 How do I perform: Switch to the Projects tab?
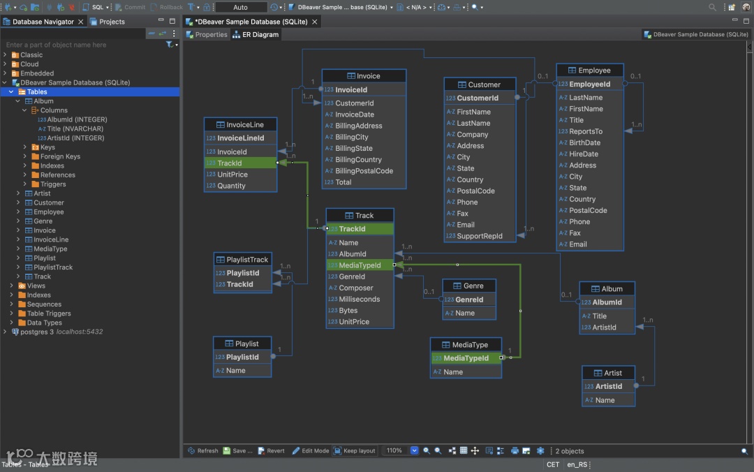(x=111, y=22)
